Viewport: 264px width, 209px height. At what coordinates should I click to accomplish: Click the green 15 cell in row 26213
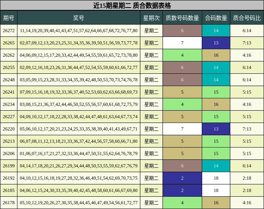coord(216,141)
